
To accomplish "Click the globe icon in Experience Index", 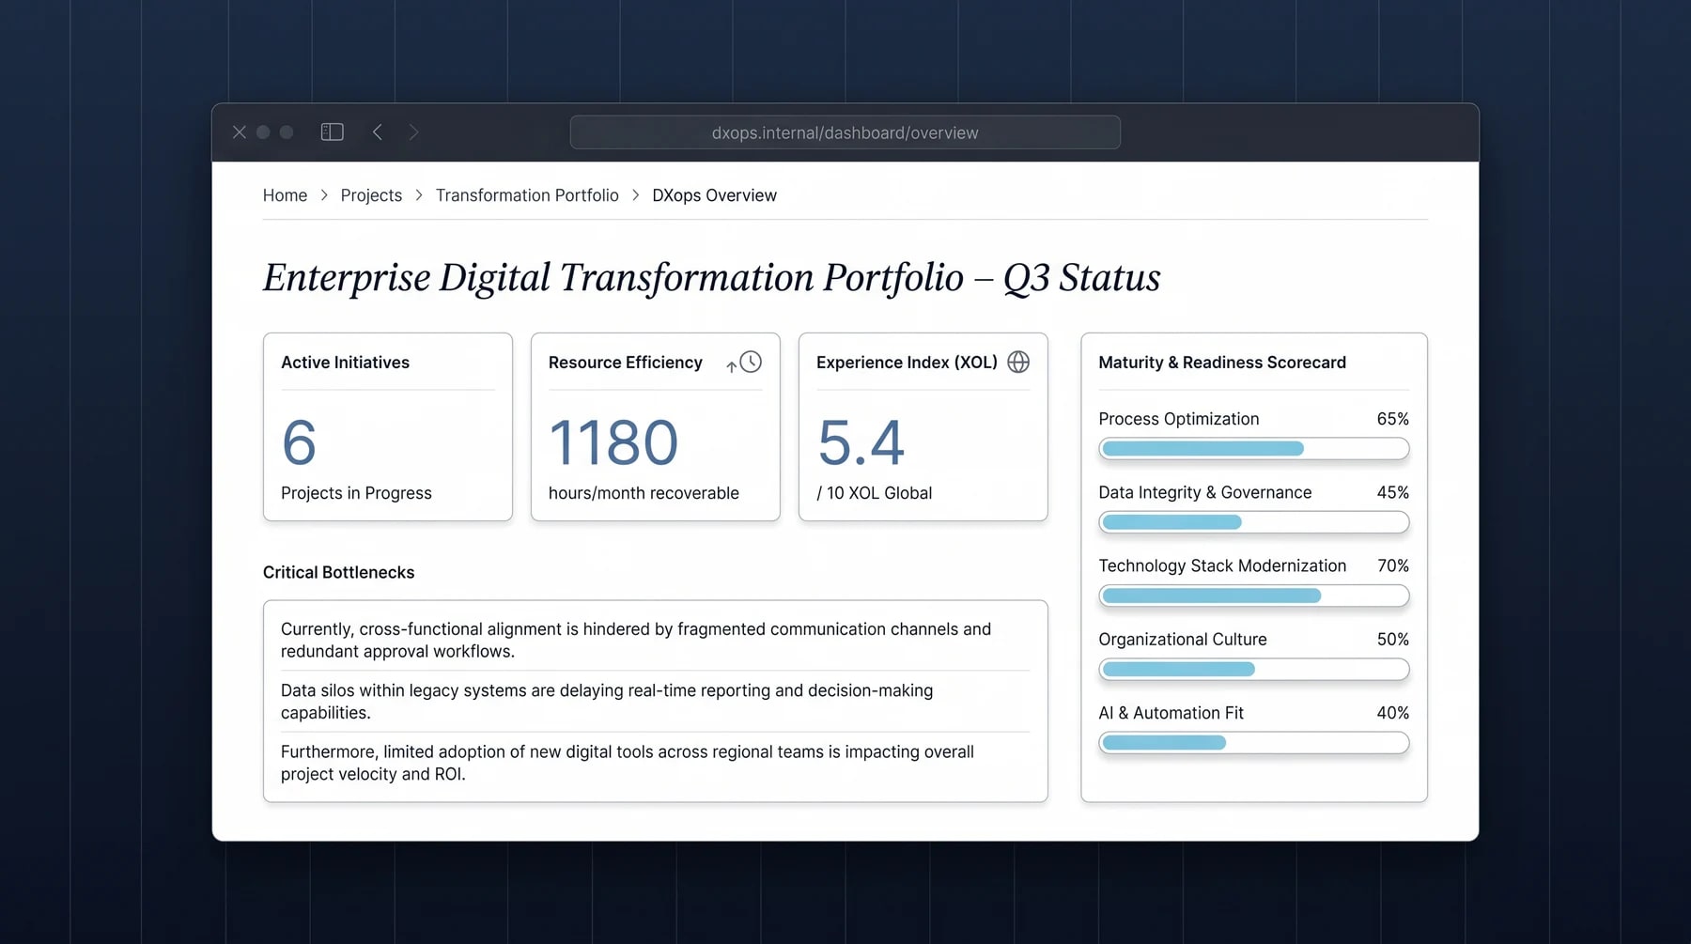I will click(x=1018, y=362).
